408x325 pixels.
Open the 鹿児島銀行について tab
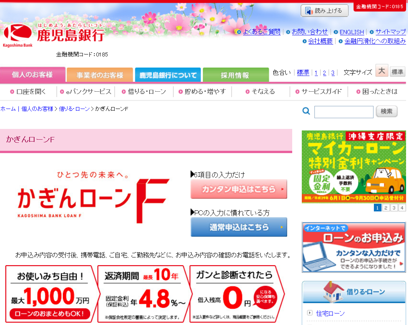coord(168,75)
